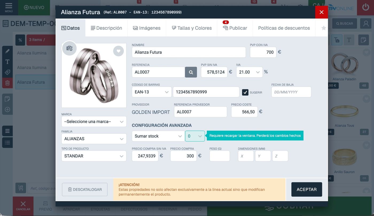Viewport: 374px width, 216px height.
Task: Open the EAN-13 barcode type dropdown
Action: click(152, 92)
